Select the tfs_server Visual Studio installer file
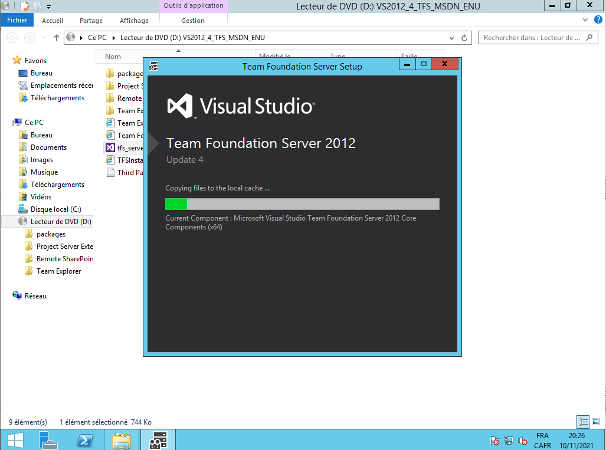The width and height of the screenshot is (606, 450). 124,148
